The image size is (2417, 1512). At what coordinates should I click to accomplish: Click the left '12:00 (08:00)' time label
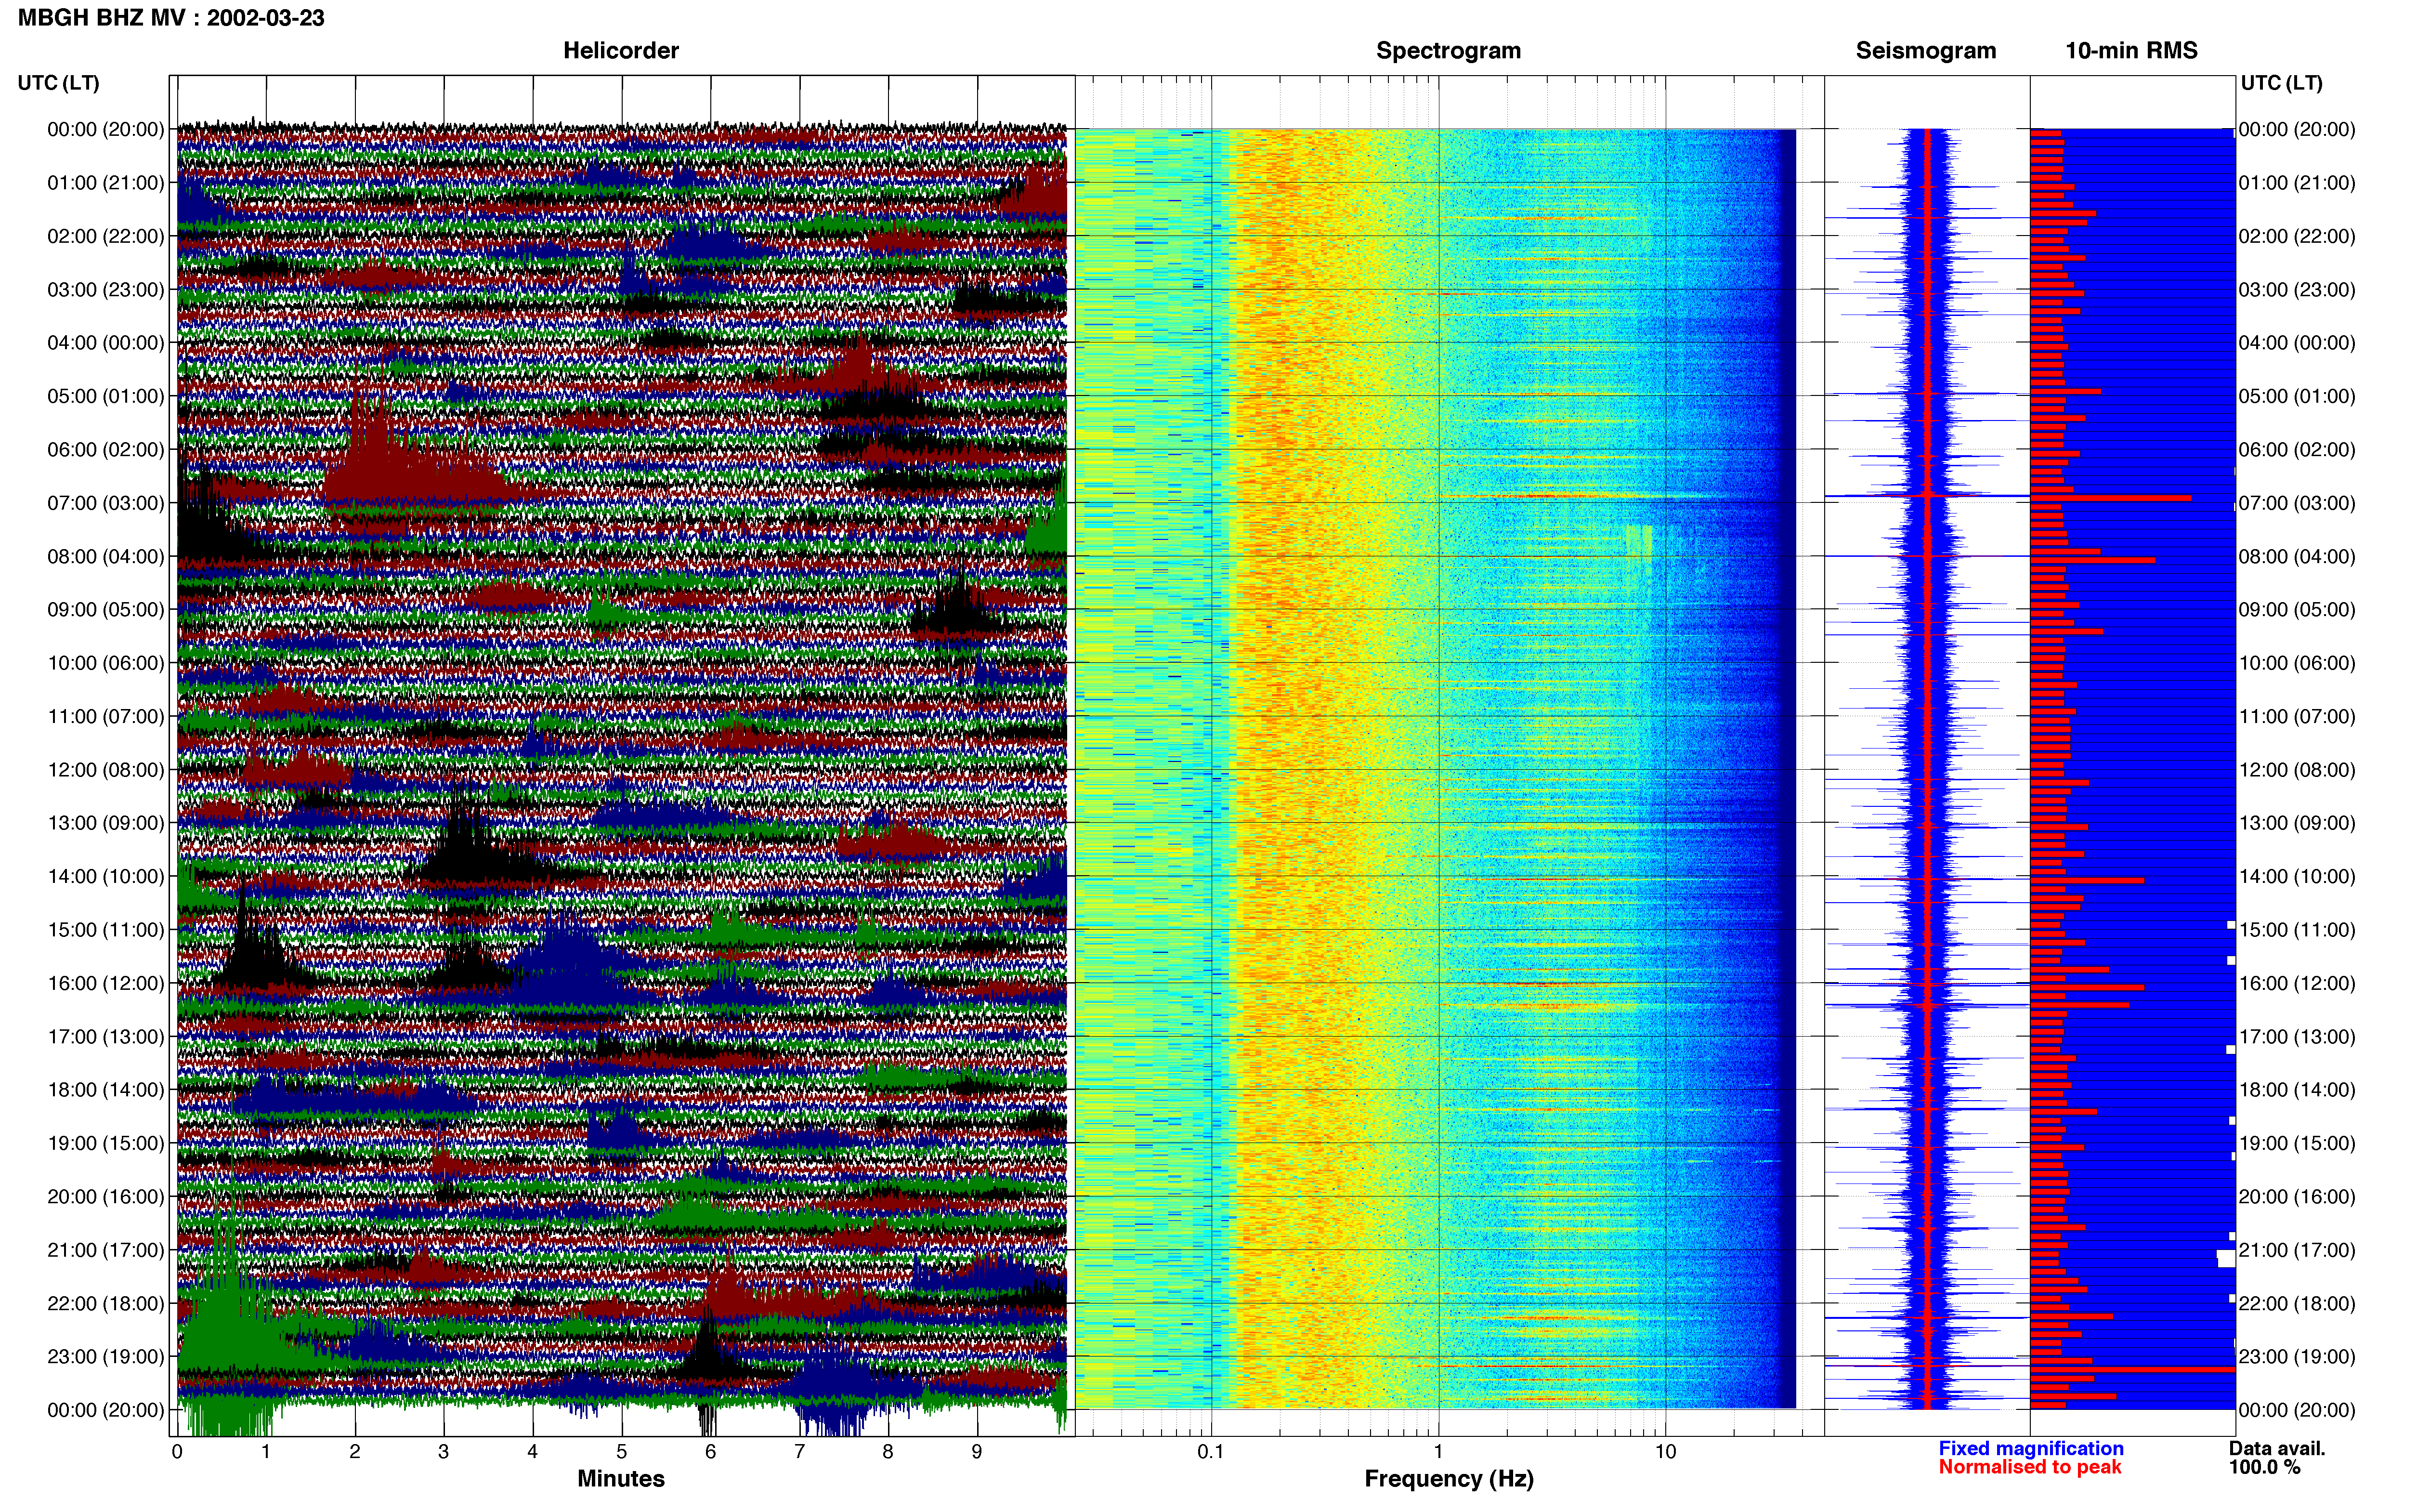(x=106, y=770)
